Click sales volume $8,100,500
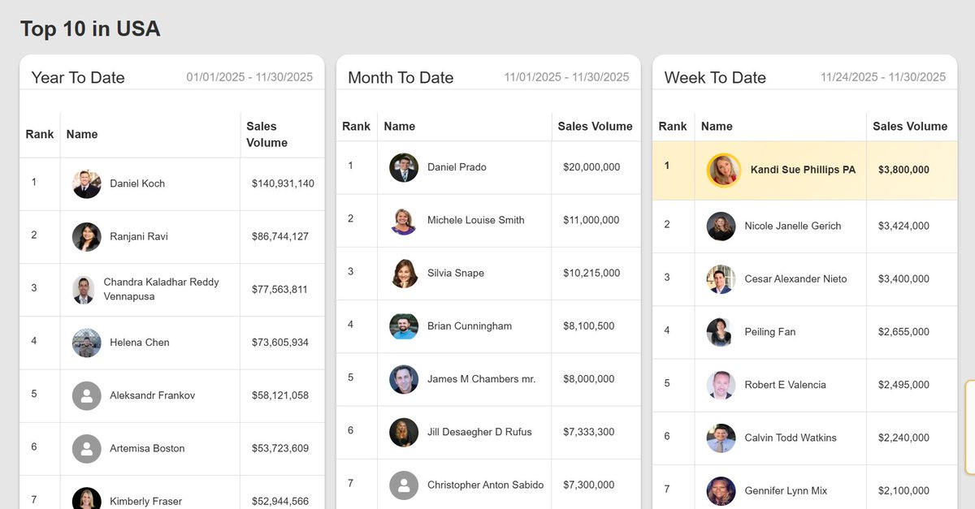This screenshot has height=509, width=975. (x=589, y=326)
